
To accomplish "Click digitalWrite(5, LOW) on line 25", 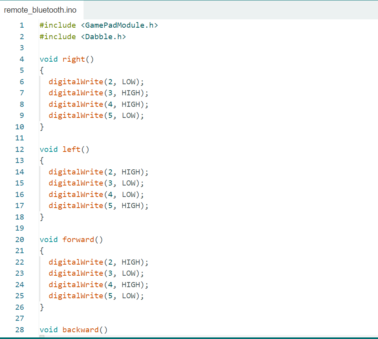I will coord(96,296).
